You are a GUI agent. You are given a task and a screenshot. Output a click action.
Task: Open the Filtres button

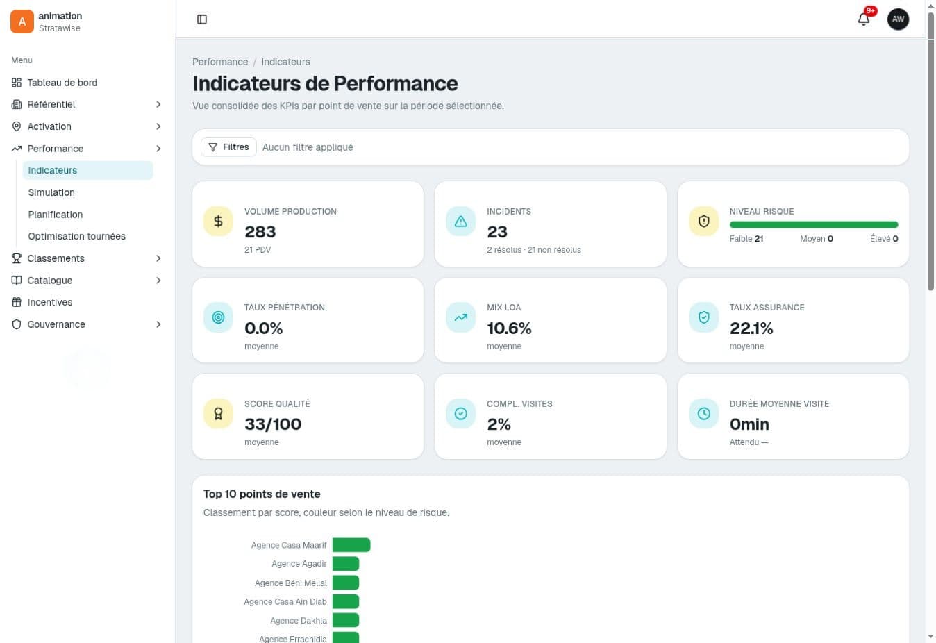click(x=228, y=147)
